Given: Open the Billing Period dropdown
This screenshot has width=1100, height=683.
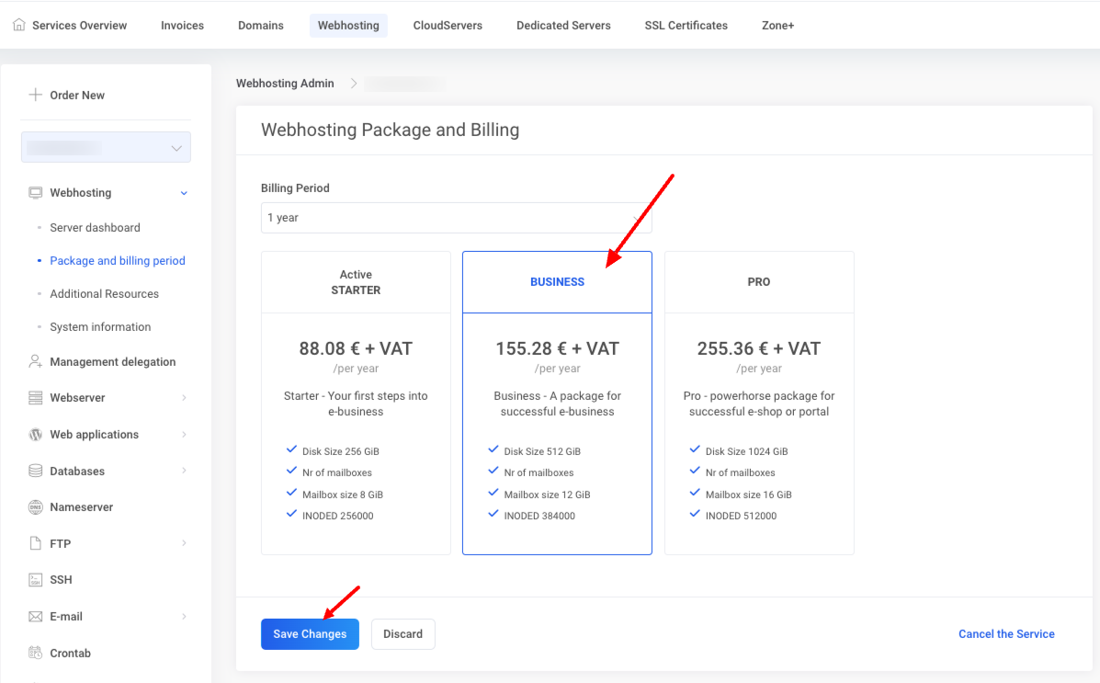Looking at the screenshot, I should point(456,218).
